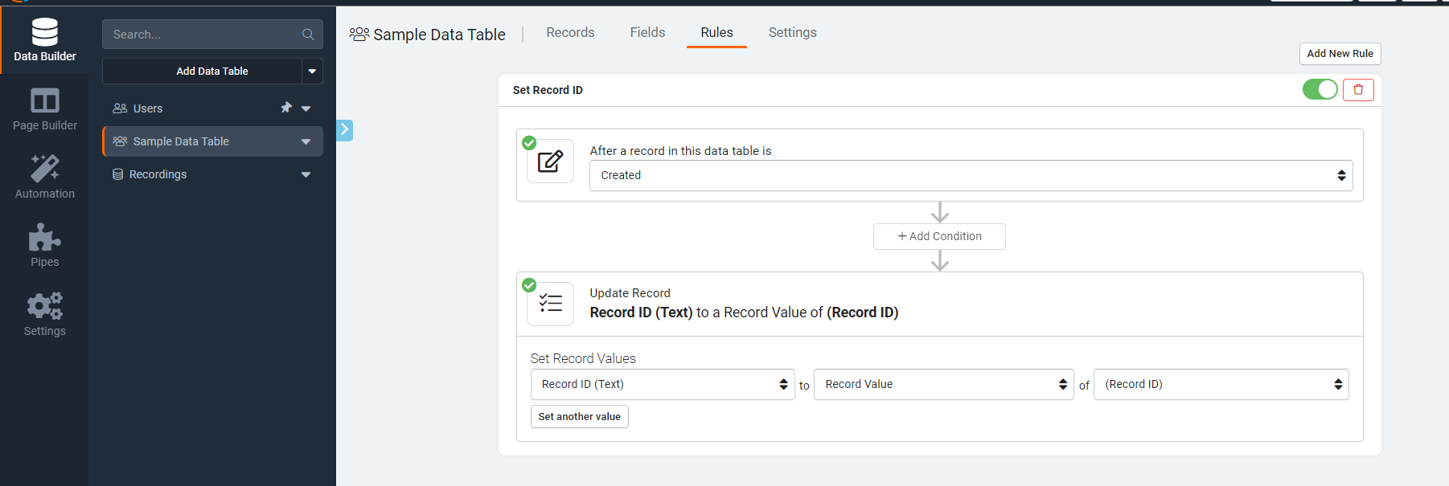Click the Add Condition button
1449x486 pixels.
coord(939,237)
